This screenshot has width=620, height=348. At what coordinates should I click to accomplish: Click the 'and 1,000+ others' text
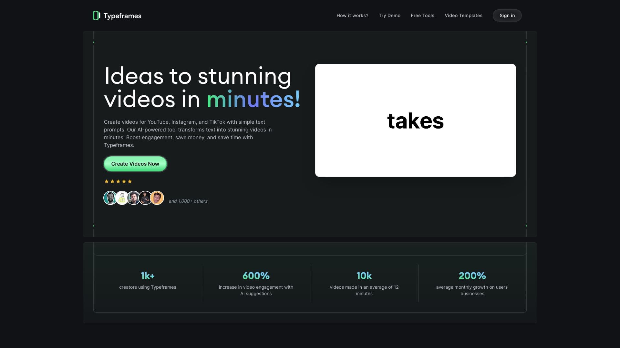188,201
